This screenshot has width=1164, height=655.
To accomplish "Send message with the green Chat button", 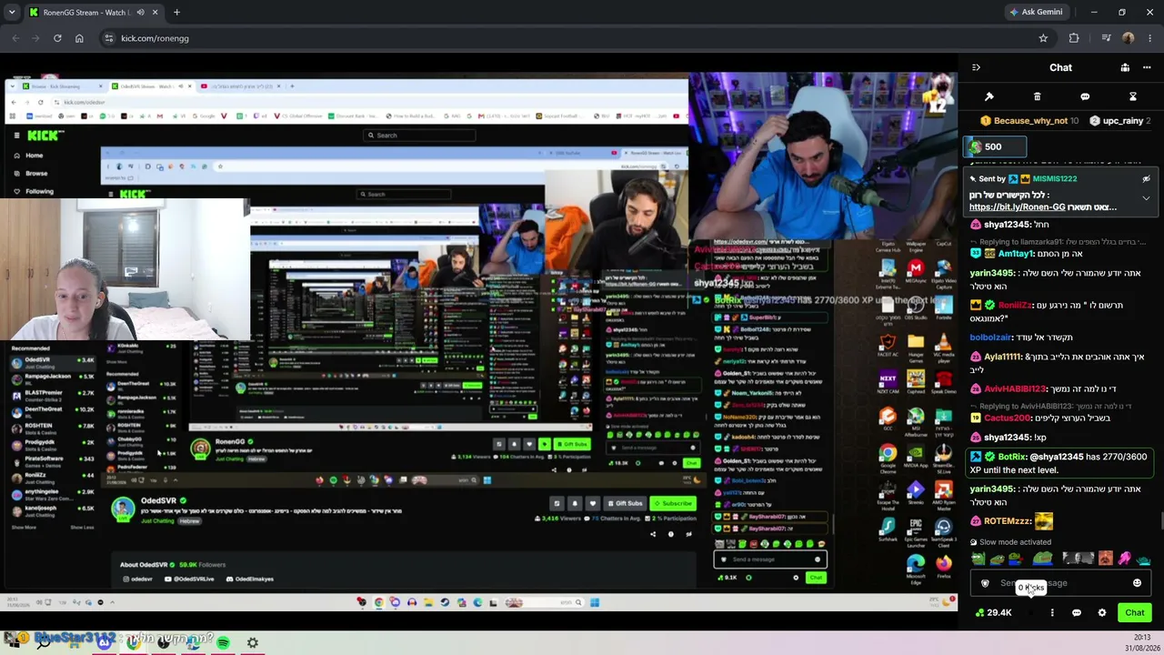I will point(1134,613).
